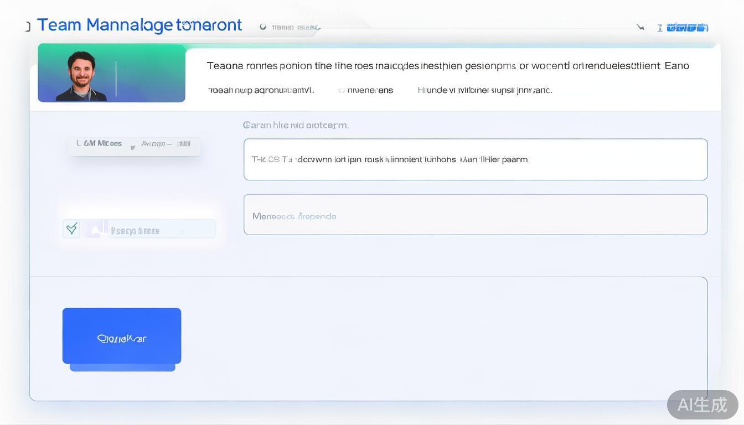Viewport: 744px width, 425px height.
Task: Click the arrow icon in the top-right corner
Action: point(640,27)
